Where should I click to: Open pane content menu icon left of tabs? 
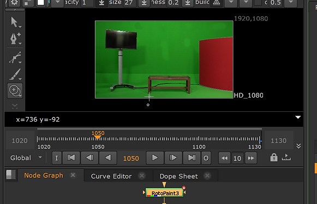(x=11, y=175)
